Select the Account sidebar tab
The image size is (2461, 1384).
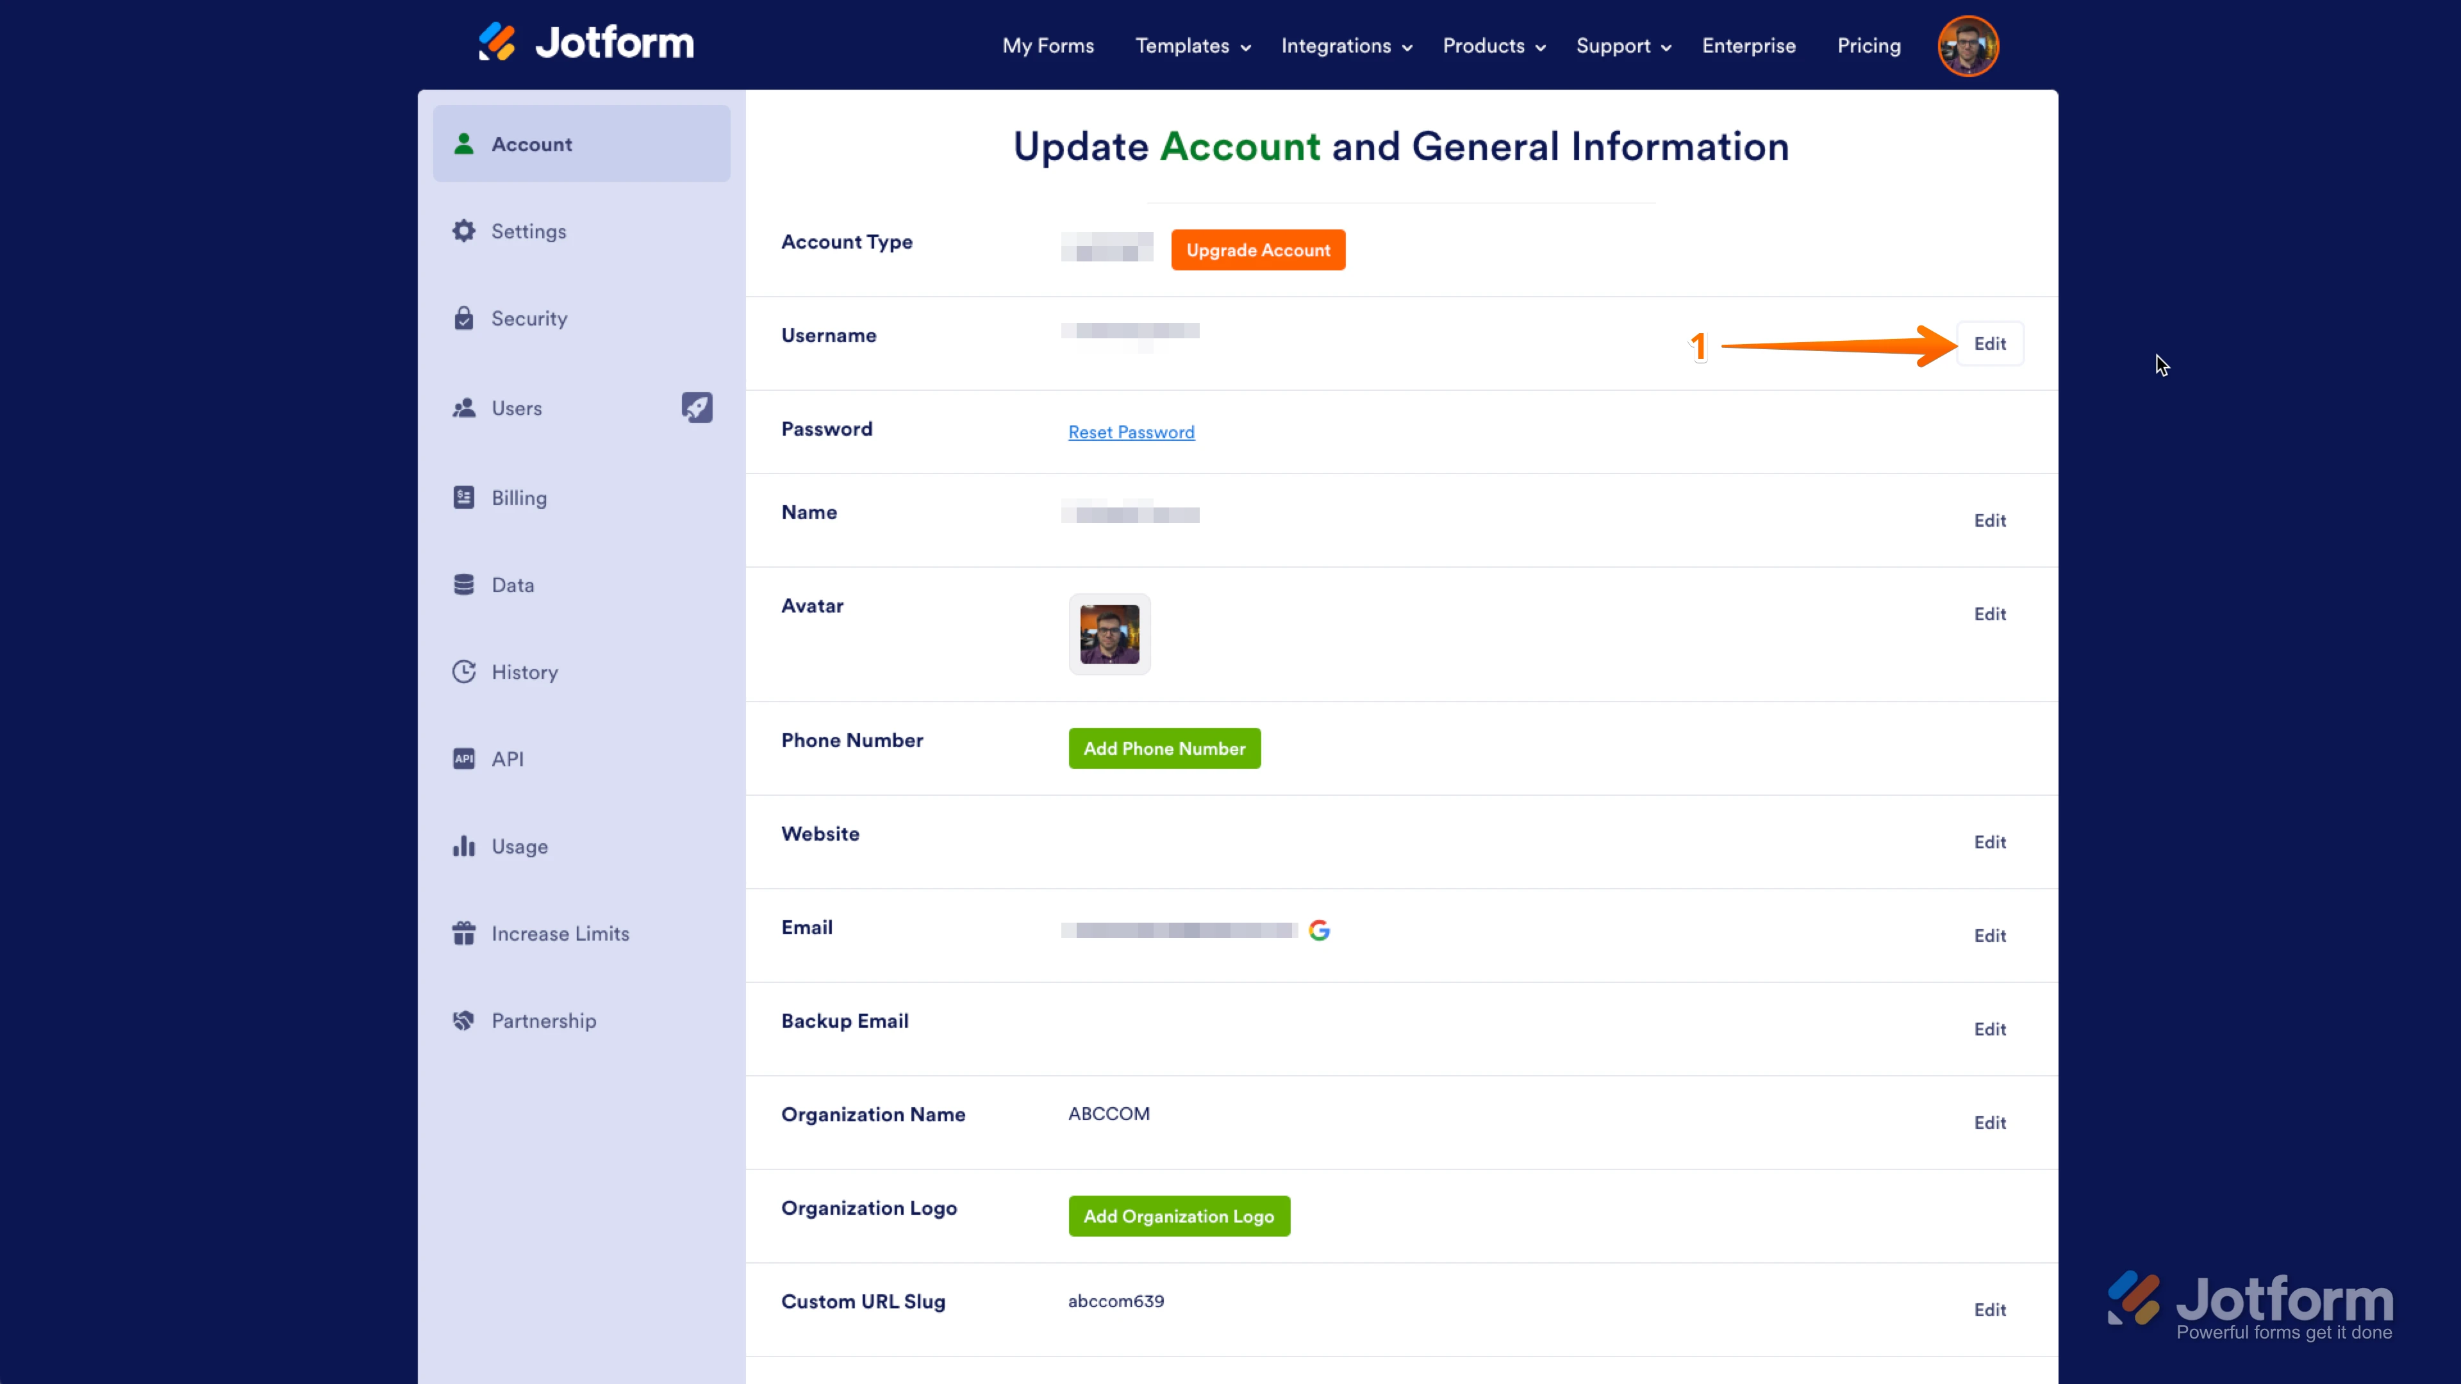(582, 144)
